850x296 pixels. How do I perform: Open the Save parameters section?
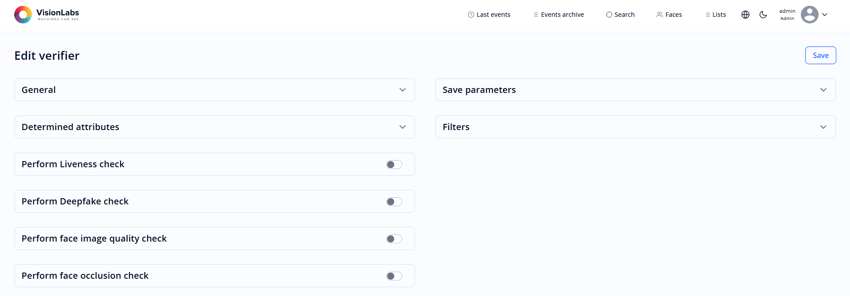coord(823,90)
